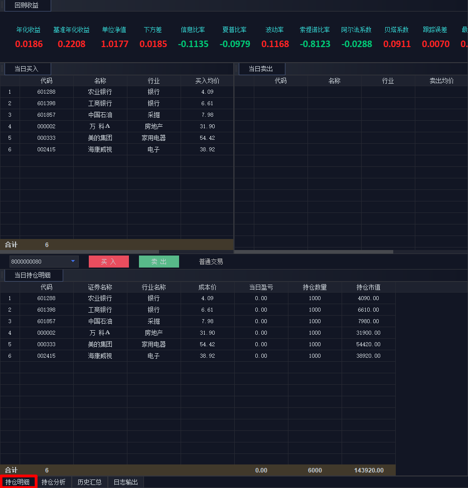This screenshot has width=468, height=488.
Task: Click the 回测收益 panel tab
Action: 27,6
